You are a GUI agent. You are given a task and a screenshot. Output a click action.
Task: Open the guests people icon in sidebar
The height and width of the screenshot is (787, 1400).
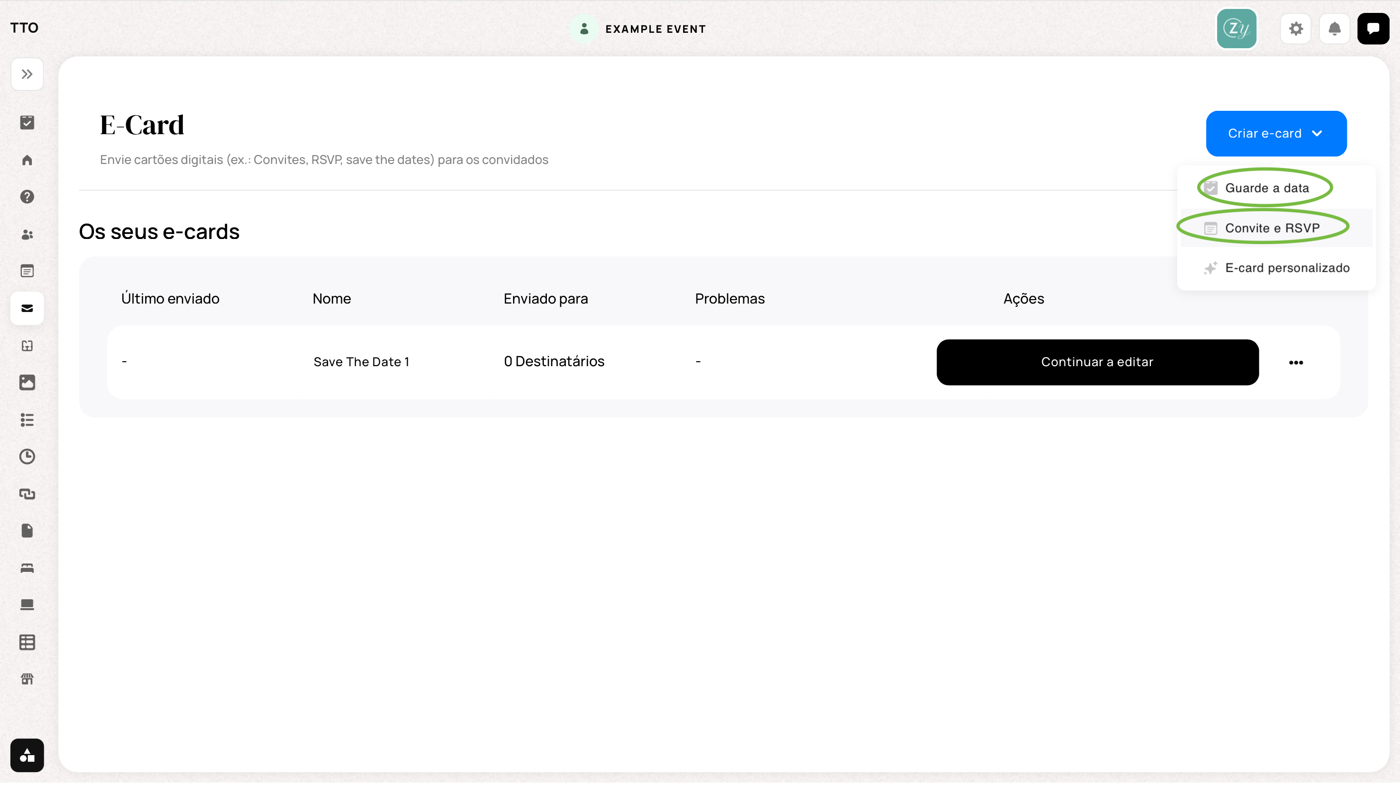(27, 235)
